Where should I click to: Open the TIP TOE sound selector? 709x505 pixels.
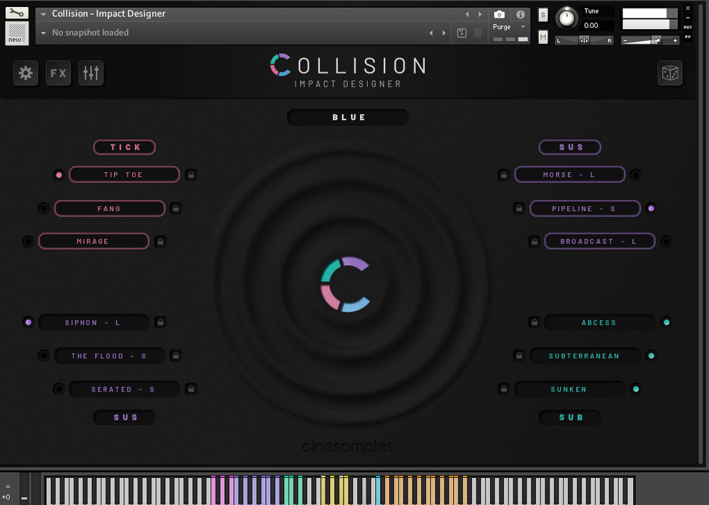click(x=124, y=175)
